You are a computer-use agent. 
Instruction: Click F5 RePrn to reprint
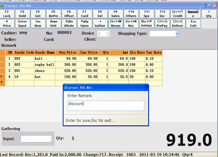point(53,14)
